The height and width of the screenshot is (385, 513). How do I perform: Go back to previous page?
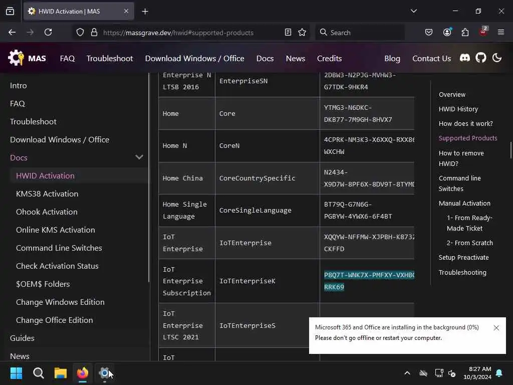coord(12,32)
